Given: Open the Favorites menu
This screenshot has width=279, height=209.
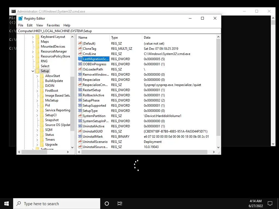Looking at the screenshot, I should (53, 25).
